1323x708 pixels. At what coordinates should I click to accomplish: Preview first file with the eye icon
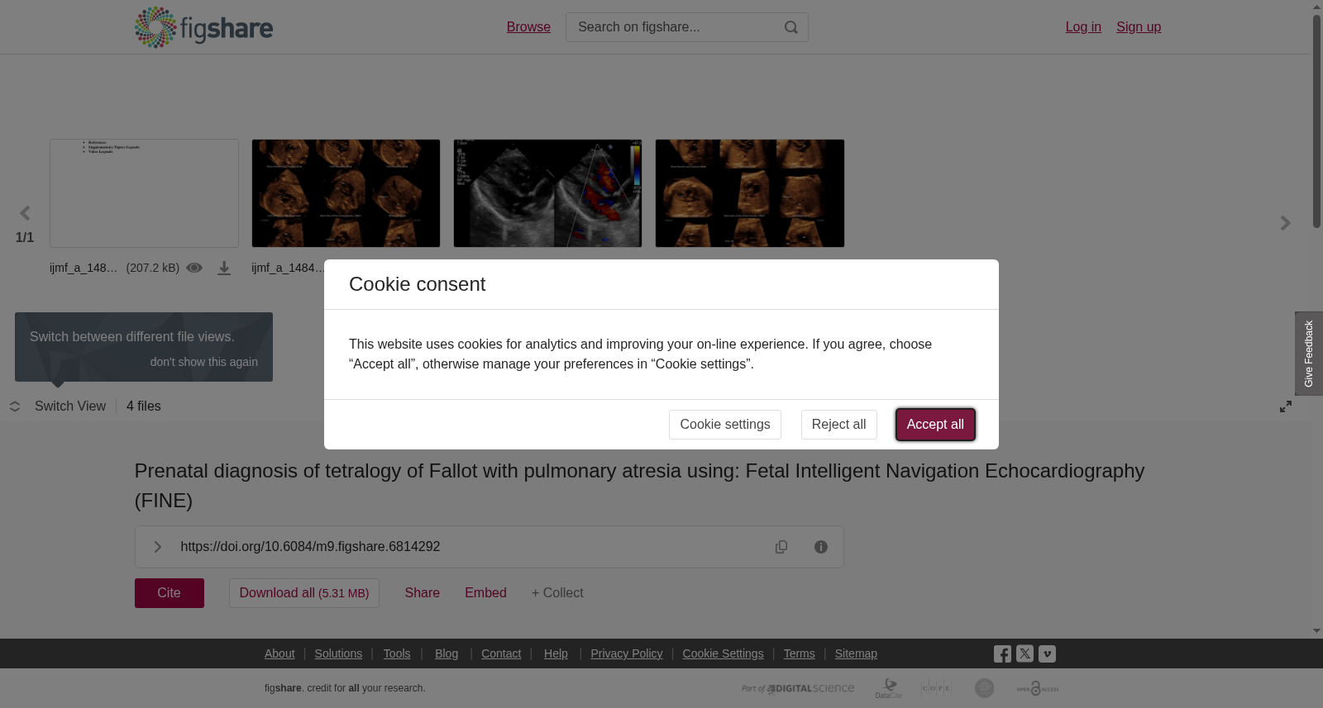pos(194,268)
